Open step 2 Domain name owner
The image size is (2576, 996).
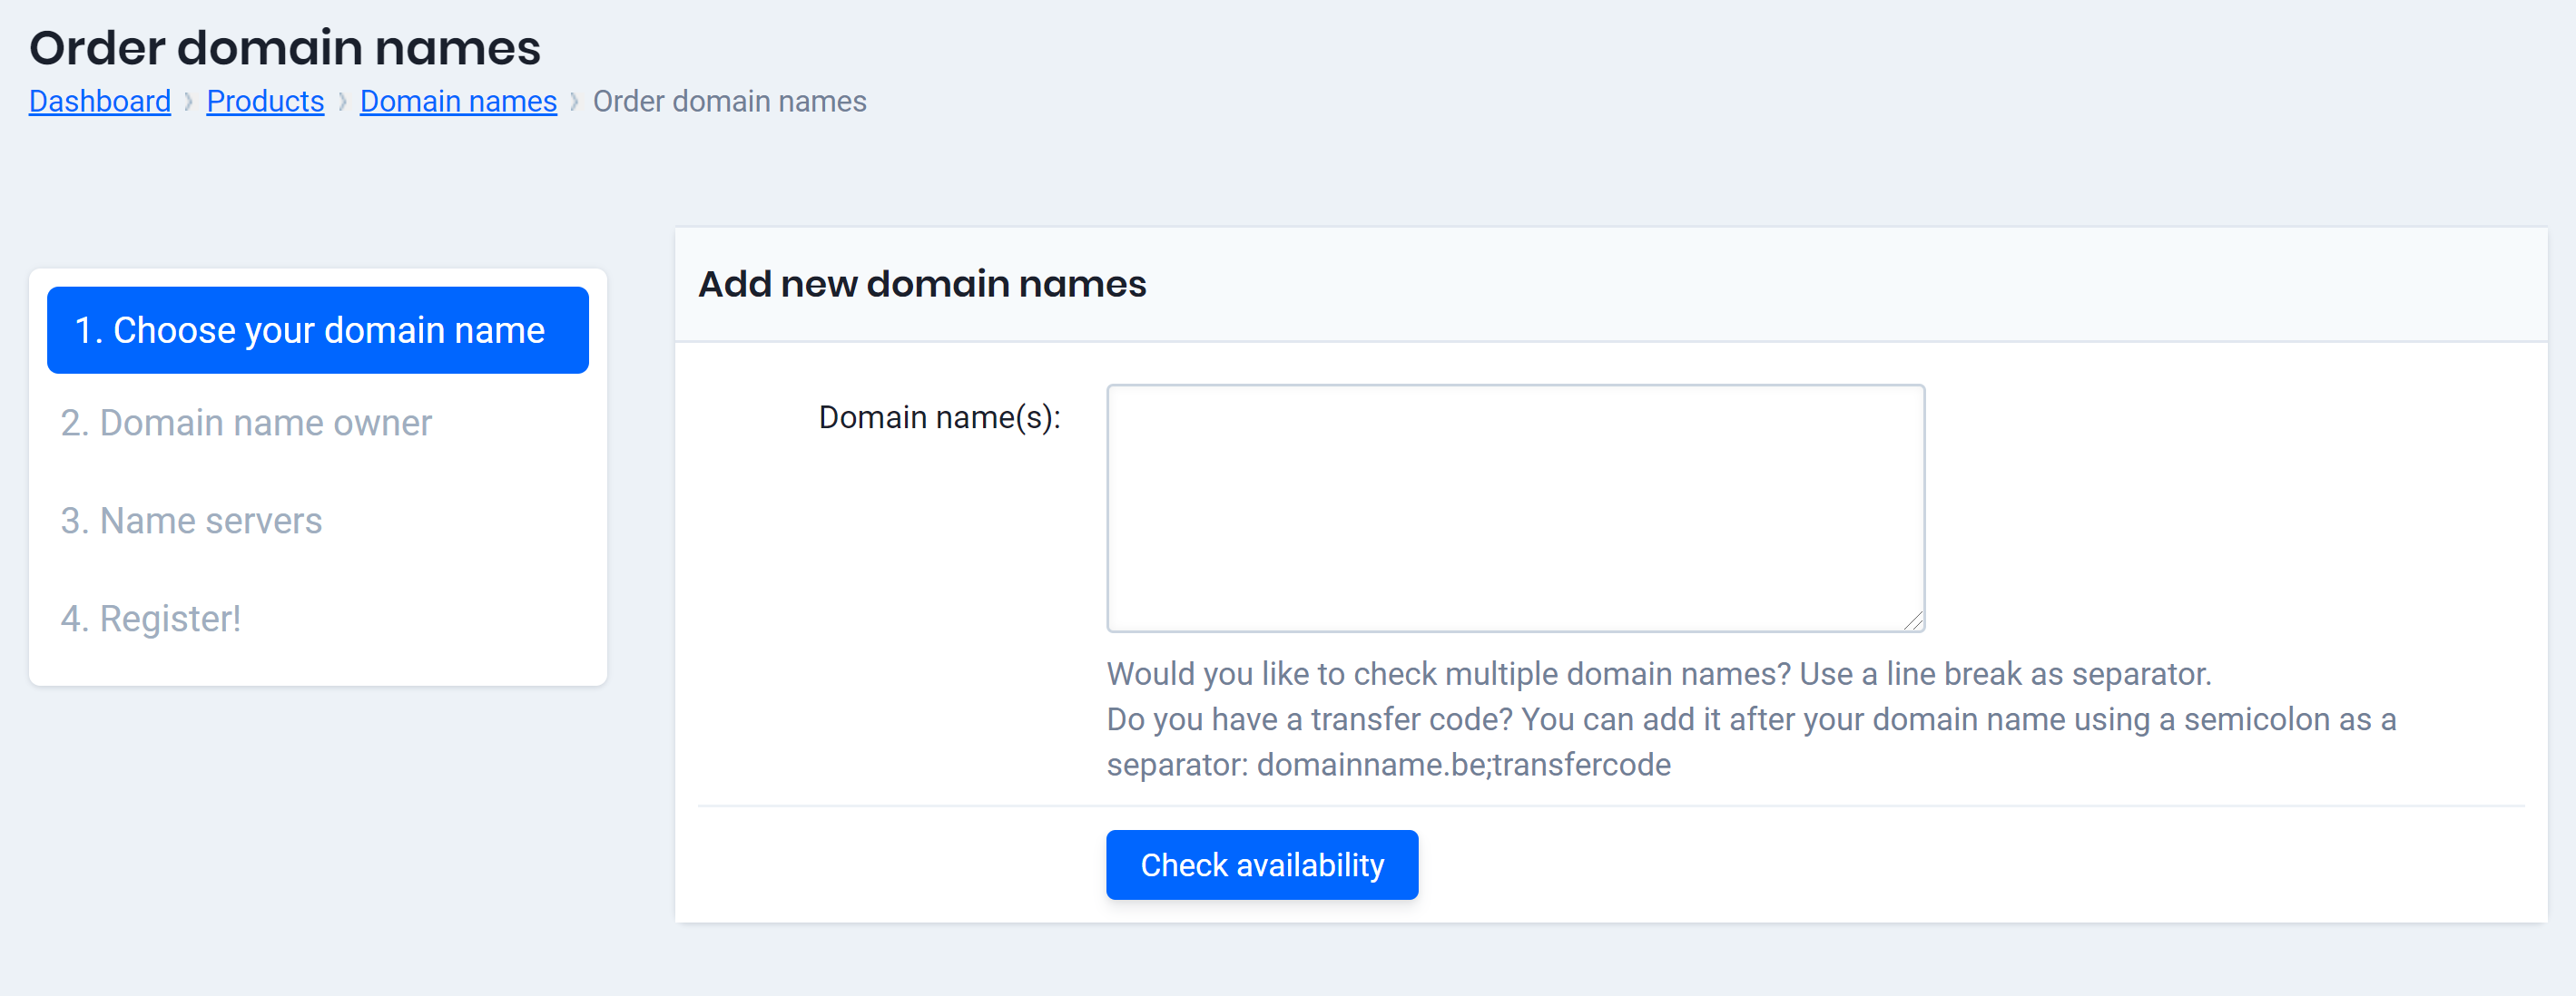click(245, 422)
